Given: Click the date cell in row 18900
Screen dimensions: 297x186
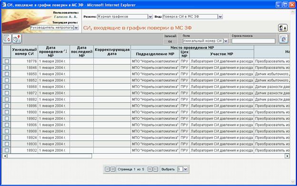Looking at the screenshot, I should click(54, 112).
